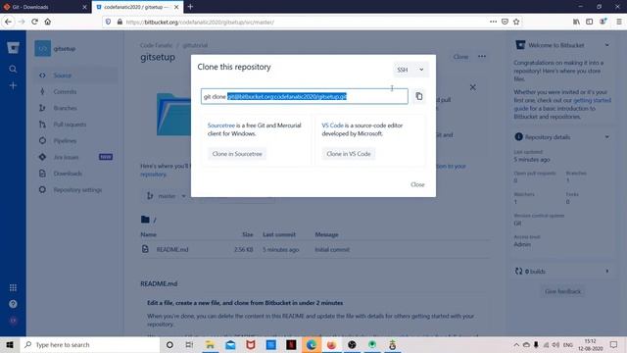
Task: Collapse the Repository details panel
Action: point(607,137)
